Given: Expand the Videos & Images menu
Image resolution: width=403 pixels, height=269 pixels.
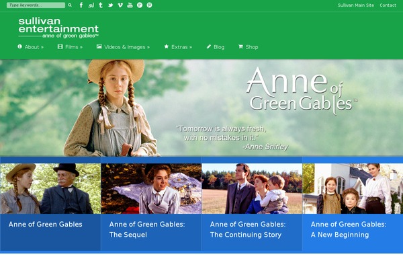Looking at the screenshot, I should [123, 47].
